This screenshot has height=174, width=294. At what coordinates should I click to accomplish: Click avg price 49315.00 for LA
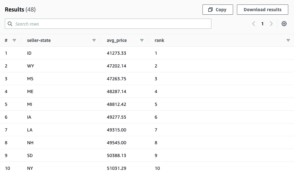tap(116, 130)
